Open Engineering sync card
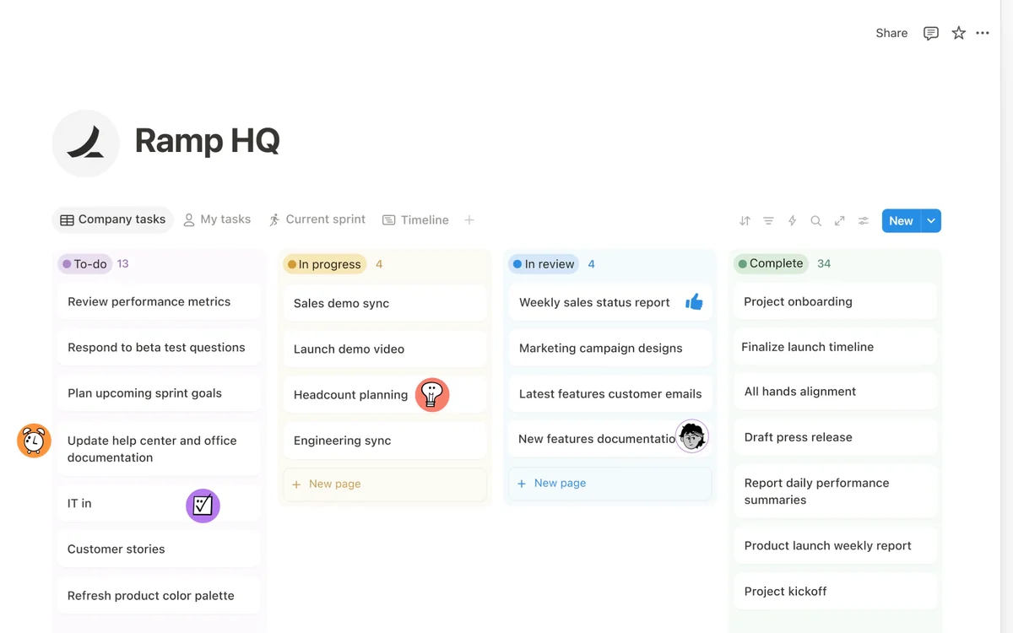This screenshot has width=1013, height=633. [385, 441]
